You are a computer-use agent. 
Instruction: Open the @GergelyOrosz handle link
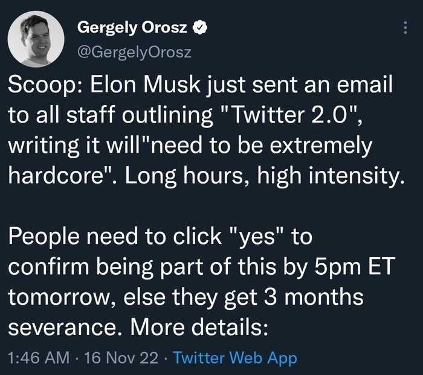pos(135,53)
